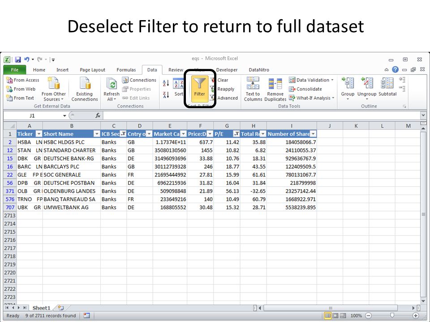The height and width of the screenshot is (322, 430).
Task: Click the Subtotal button
Action: 387,87
